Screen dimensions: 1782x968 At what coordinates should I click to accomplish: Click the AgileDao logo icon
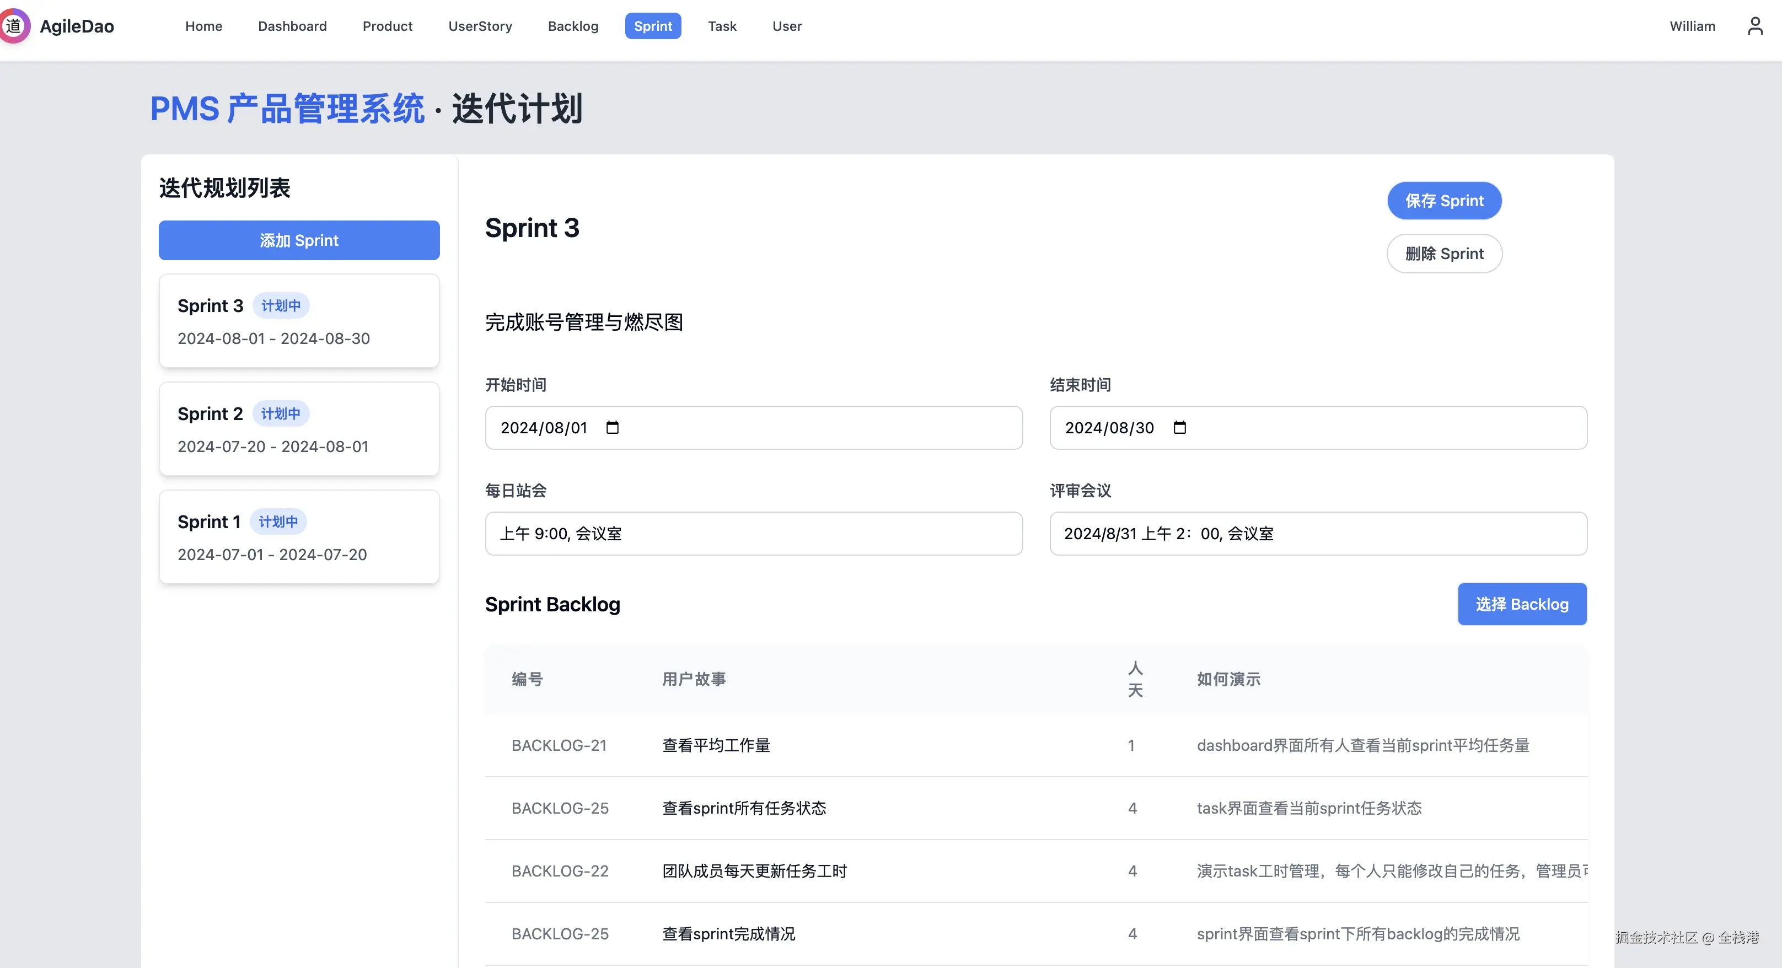pos(15,25)
